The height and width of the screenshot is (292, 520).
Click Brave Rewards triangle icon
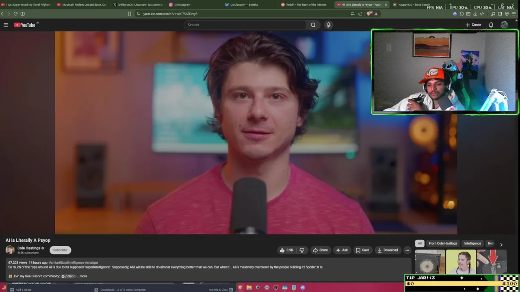(376, 13)
